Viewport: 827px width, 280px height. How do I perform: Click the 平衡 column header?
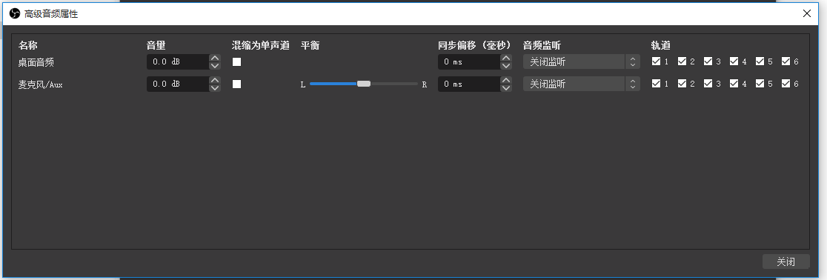click(x=310, y=45)
